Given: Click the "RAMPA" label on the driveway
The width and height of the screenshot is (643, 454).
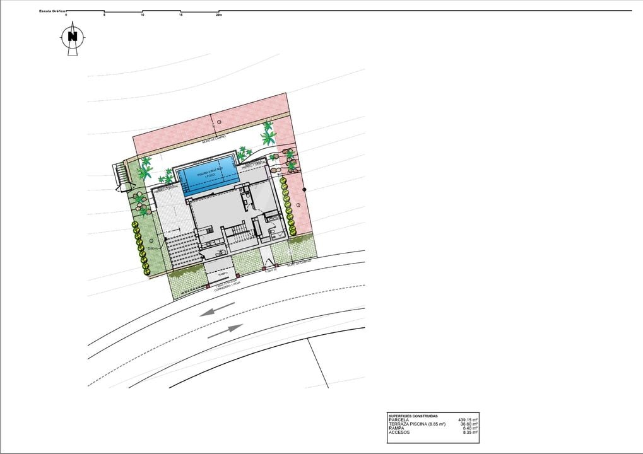Looking at the screenshot, I should [x=223, y=276].
